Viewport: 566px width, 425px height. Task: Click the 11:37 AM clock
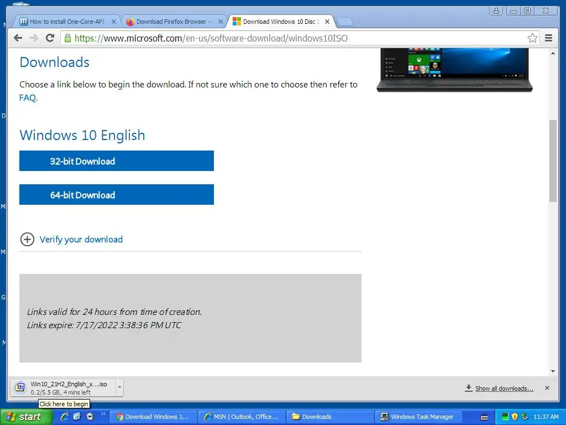click(x=546, y=417)
